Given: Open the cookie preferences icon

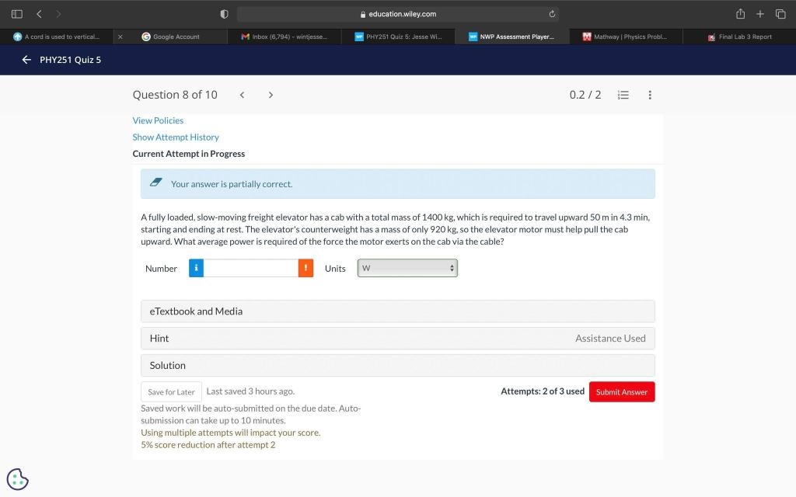Looking at the screenshot, I should [18, 479].
